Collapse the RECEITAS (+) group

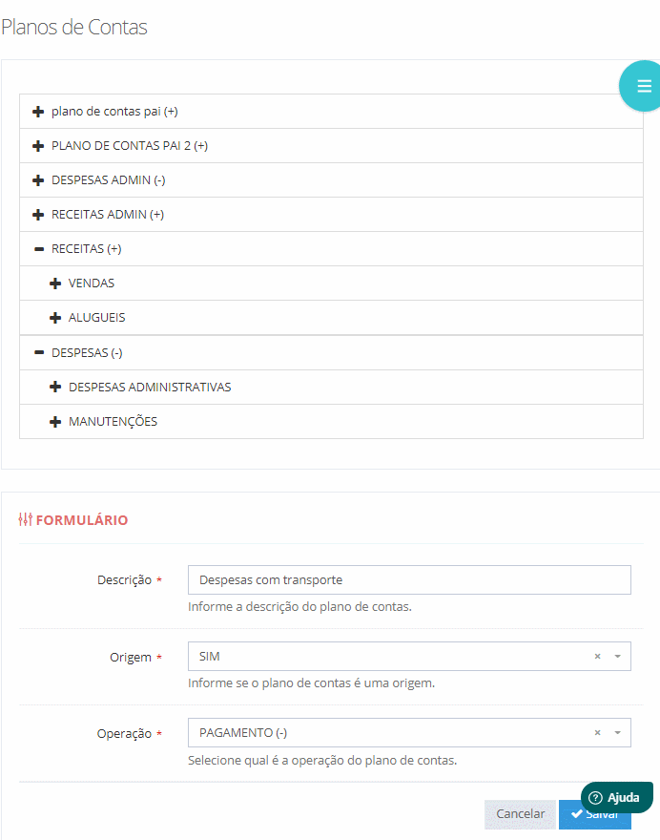[38, 249]
